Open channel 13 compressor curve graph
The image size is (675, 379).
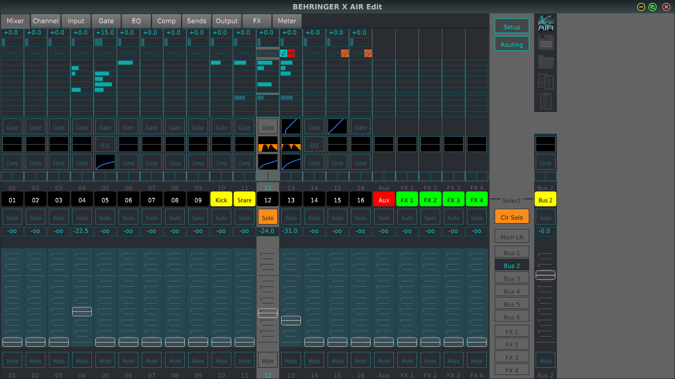point(291,162)
